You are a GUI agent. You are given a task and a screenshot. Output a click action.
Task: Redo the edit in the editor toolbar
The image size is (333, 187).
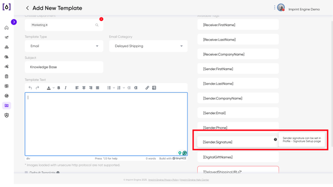pos(37,88)
